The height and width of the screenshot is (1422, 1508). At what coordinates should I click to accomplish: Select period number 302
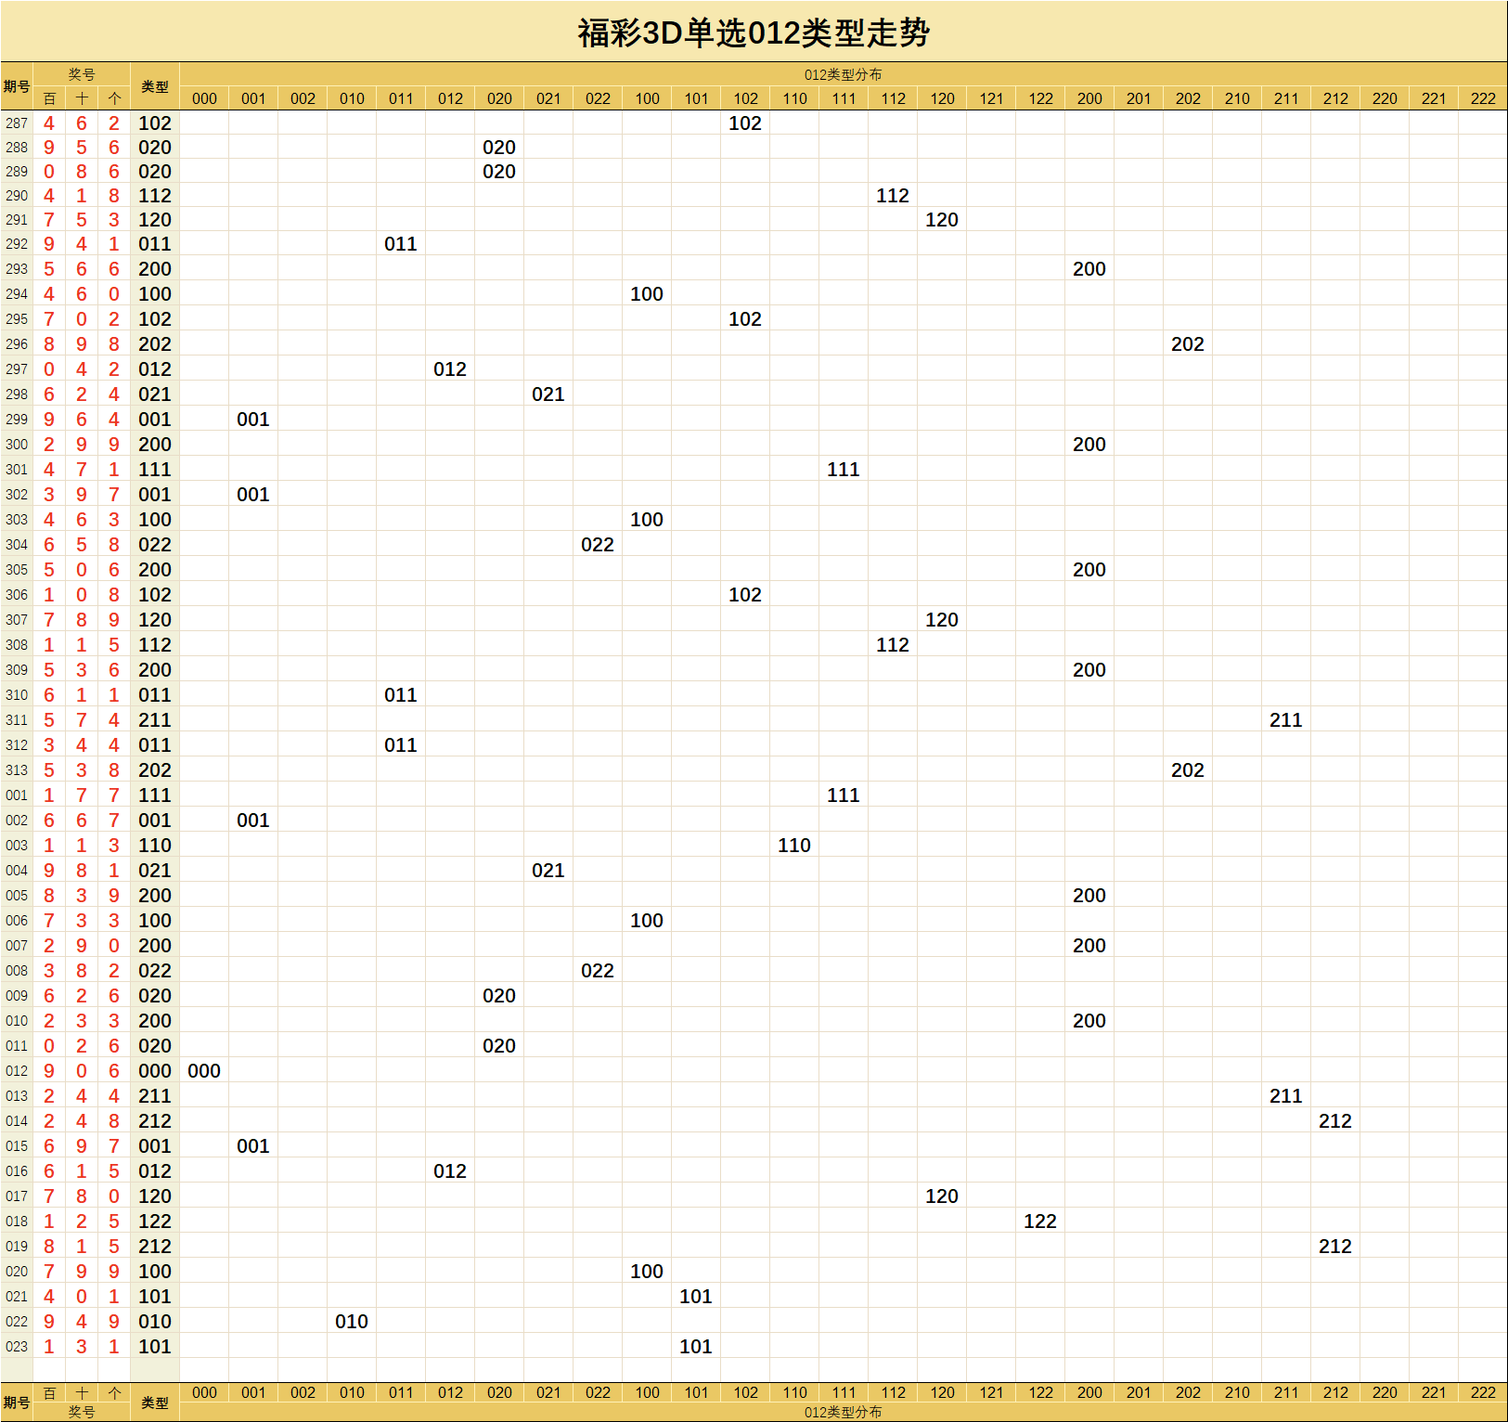17,494
